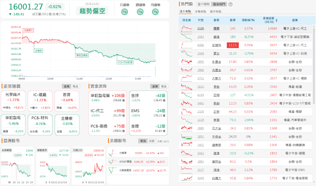Open the 日經225 mini chart
This screenshot has height=186, width=316.
[x=89, y=166]
